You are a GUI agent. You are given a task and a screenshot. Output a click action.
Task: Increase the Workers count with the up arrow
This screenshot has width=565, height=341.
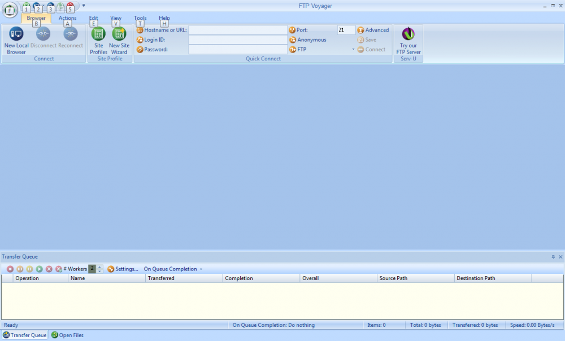pos(99,267)
